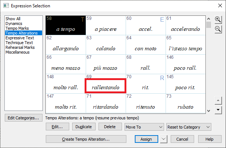Select the Show All category
The image size is (226, 148).
tap(13, 19)
